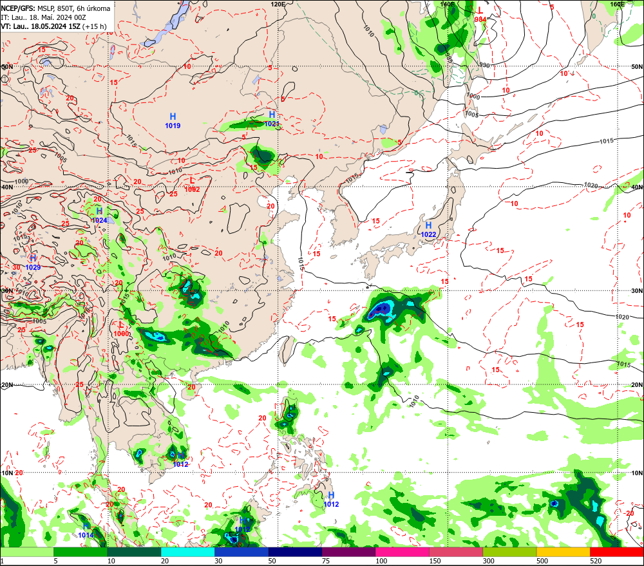Click the legend value label 500
Image resolution: width=644 pixels, height=566 pixels.
pyautogui.click(x=542, y=561)
